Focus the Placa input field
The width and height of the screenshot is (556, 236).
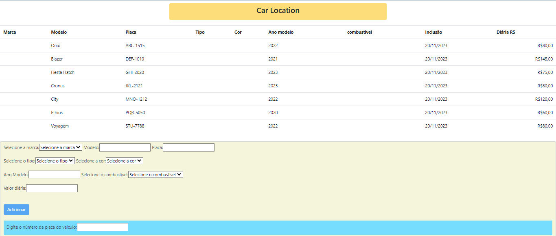188,147
